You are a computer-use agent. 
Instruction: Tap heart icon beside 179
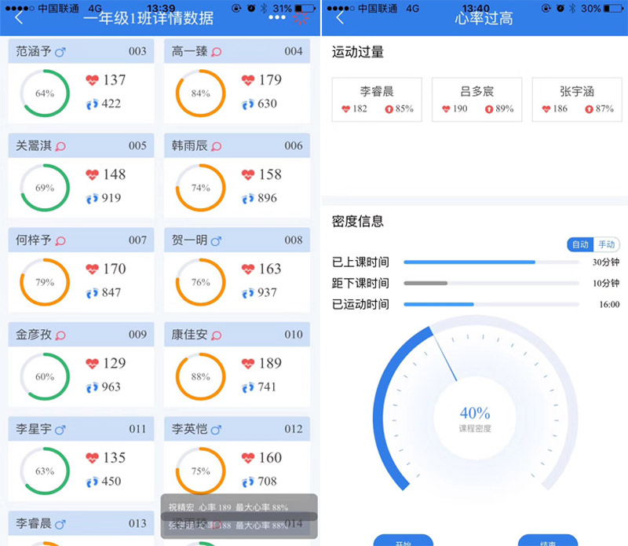pos(248,80)
